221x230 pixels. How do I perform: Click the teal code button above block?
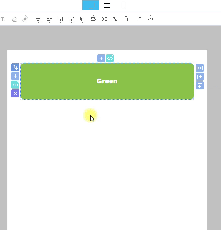pos(110,58)
